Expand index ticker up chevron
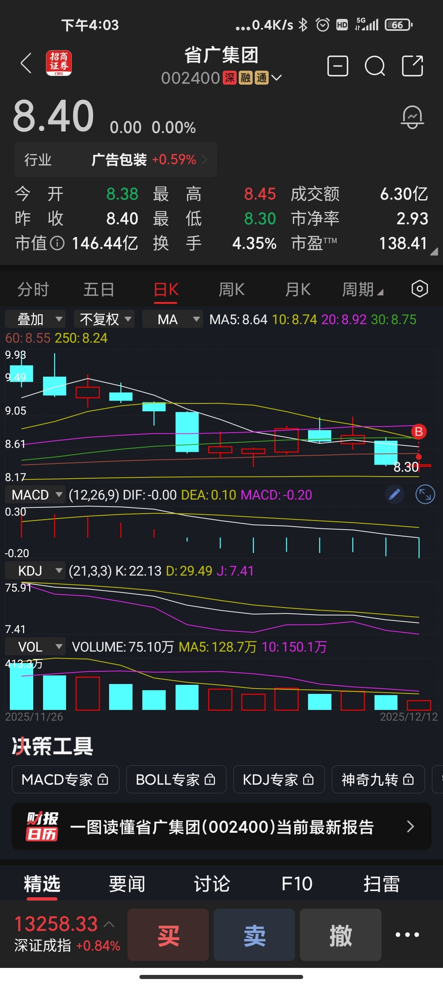Screen dimensions: 443x986 (109, 924)
